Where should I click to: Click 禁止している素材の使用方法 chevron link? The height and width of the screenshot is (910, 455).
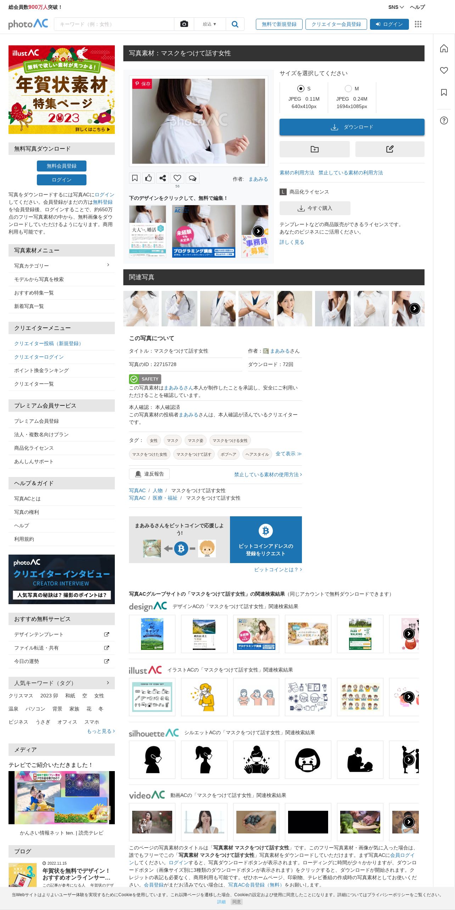click(268, 474)
